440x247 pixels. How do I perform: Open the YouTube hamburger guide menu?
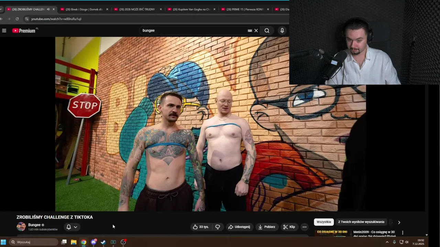pos(4,31)
